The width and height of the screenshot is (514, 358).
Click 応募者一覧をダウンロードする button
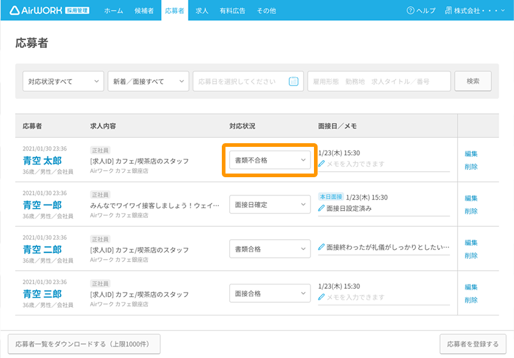84,344
